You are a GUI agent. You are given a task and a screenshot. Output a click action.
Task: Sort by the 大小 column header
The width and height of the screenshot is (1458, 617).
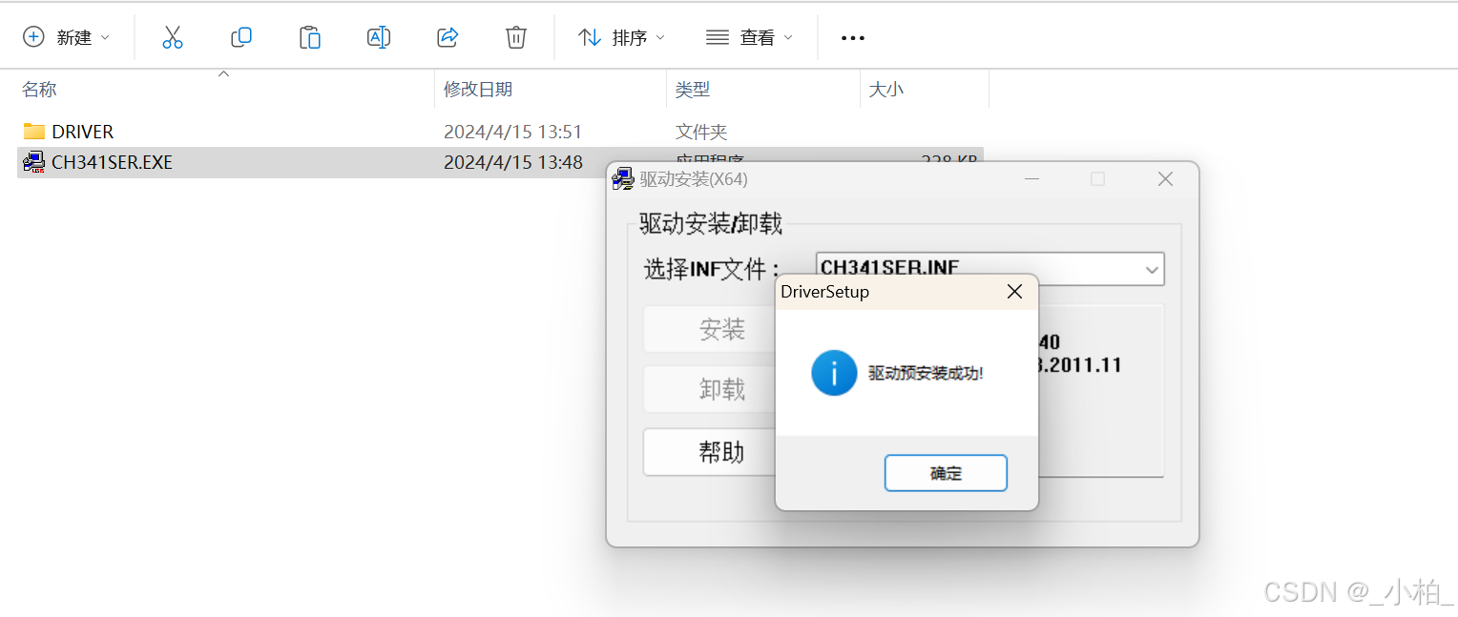pos(885,90)
